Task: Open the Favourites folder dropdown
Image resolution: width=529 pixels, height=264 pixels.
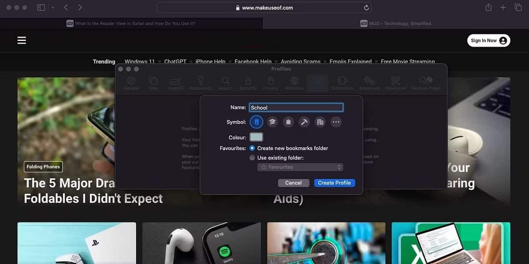Action: pyautogui.click(x=300, y=167)
